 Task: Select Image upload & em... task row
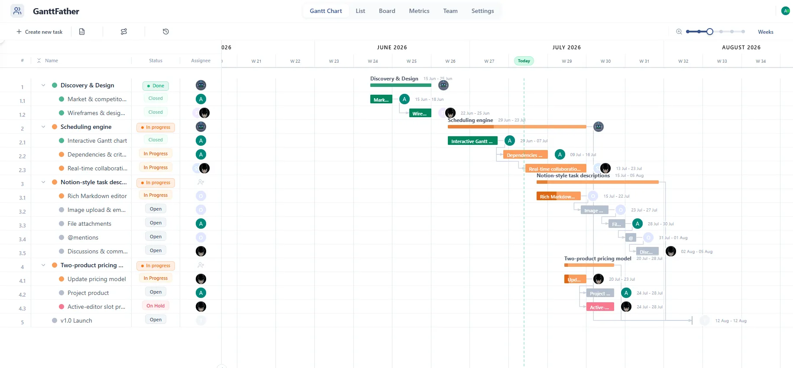coord(110,210)
